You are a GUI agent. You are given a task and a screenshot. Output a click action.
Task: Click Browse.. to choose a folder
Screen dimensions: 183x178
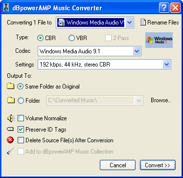160,100
